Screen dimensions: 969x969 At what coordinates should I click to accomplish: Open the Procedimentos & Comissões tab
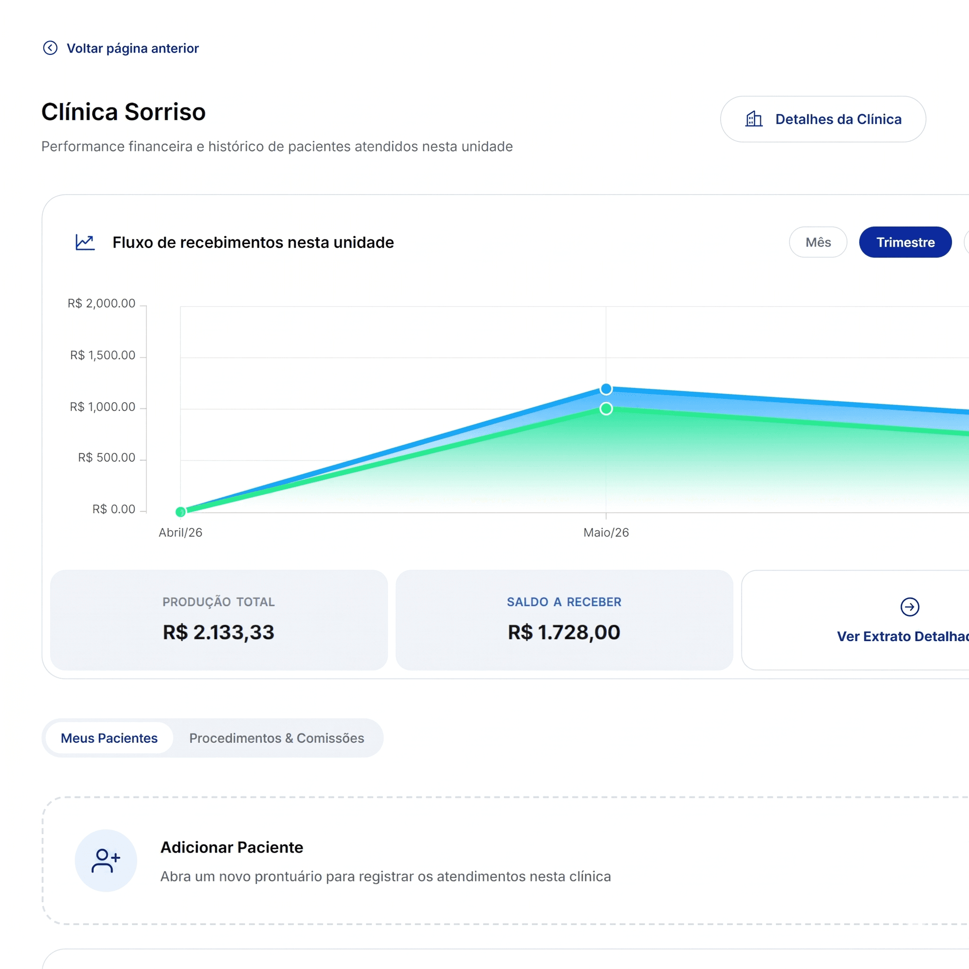coord(277,738)
